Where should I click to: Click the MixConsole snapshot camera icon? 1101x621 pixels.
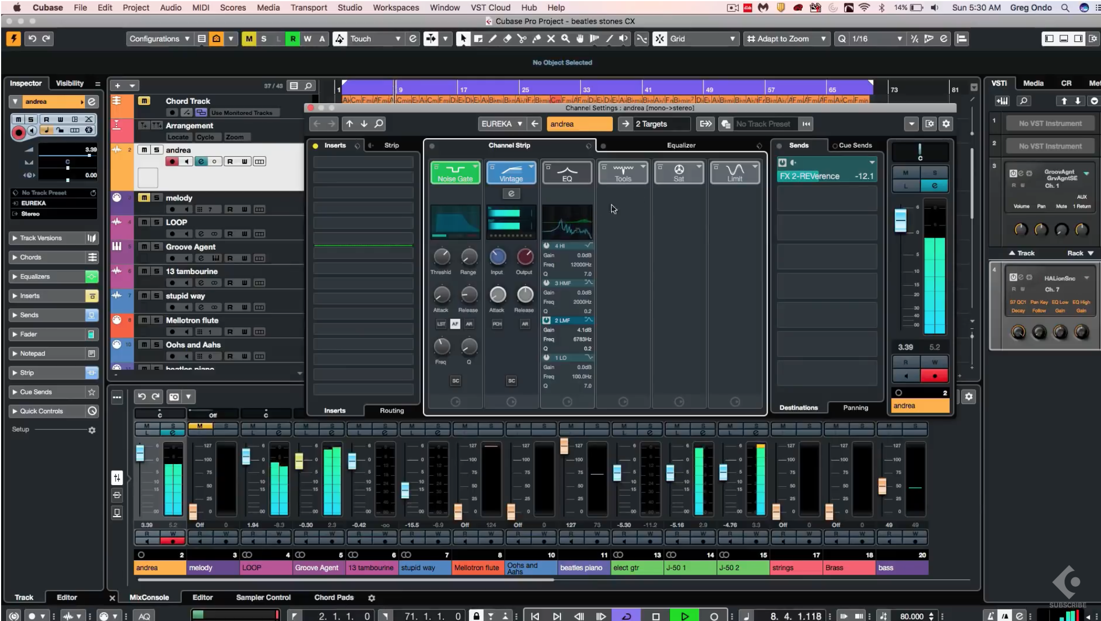174,397
